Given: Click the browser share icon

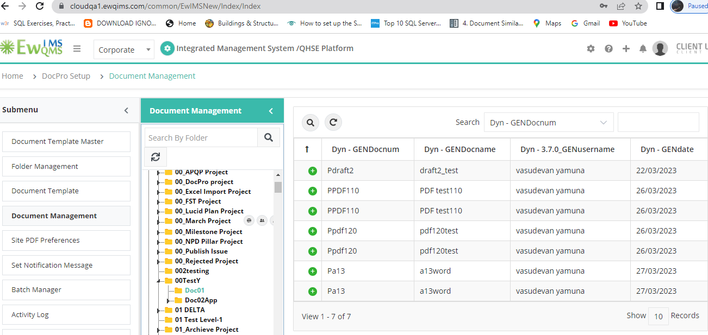Looking at the screenshot, I should 621,6.
